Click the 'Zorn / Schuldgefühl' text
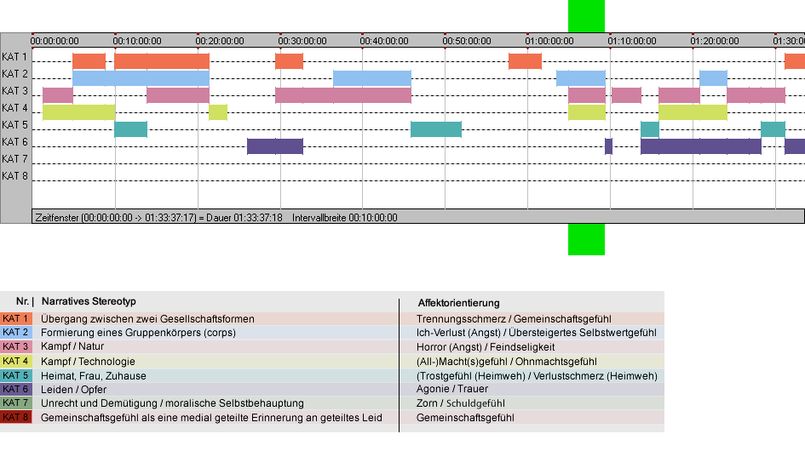Viewport: 805px width, 451px height. point(461,403)
